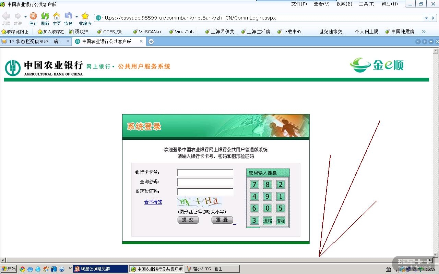
Task: Click keypad digit 8 on the password keyboard
Action: (x=268, y=185)
